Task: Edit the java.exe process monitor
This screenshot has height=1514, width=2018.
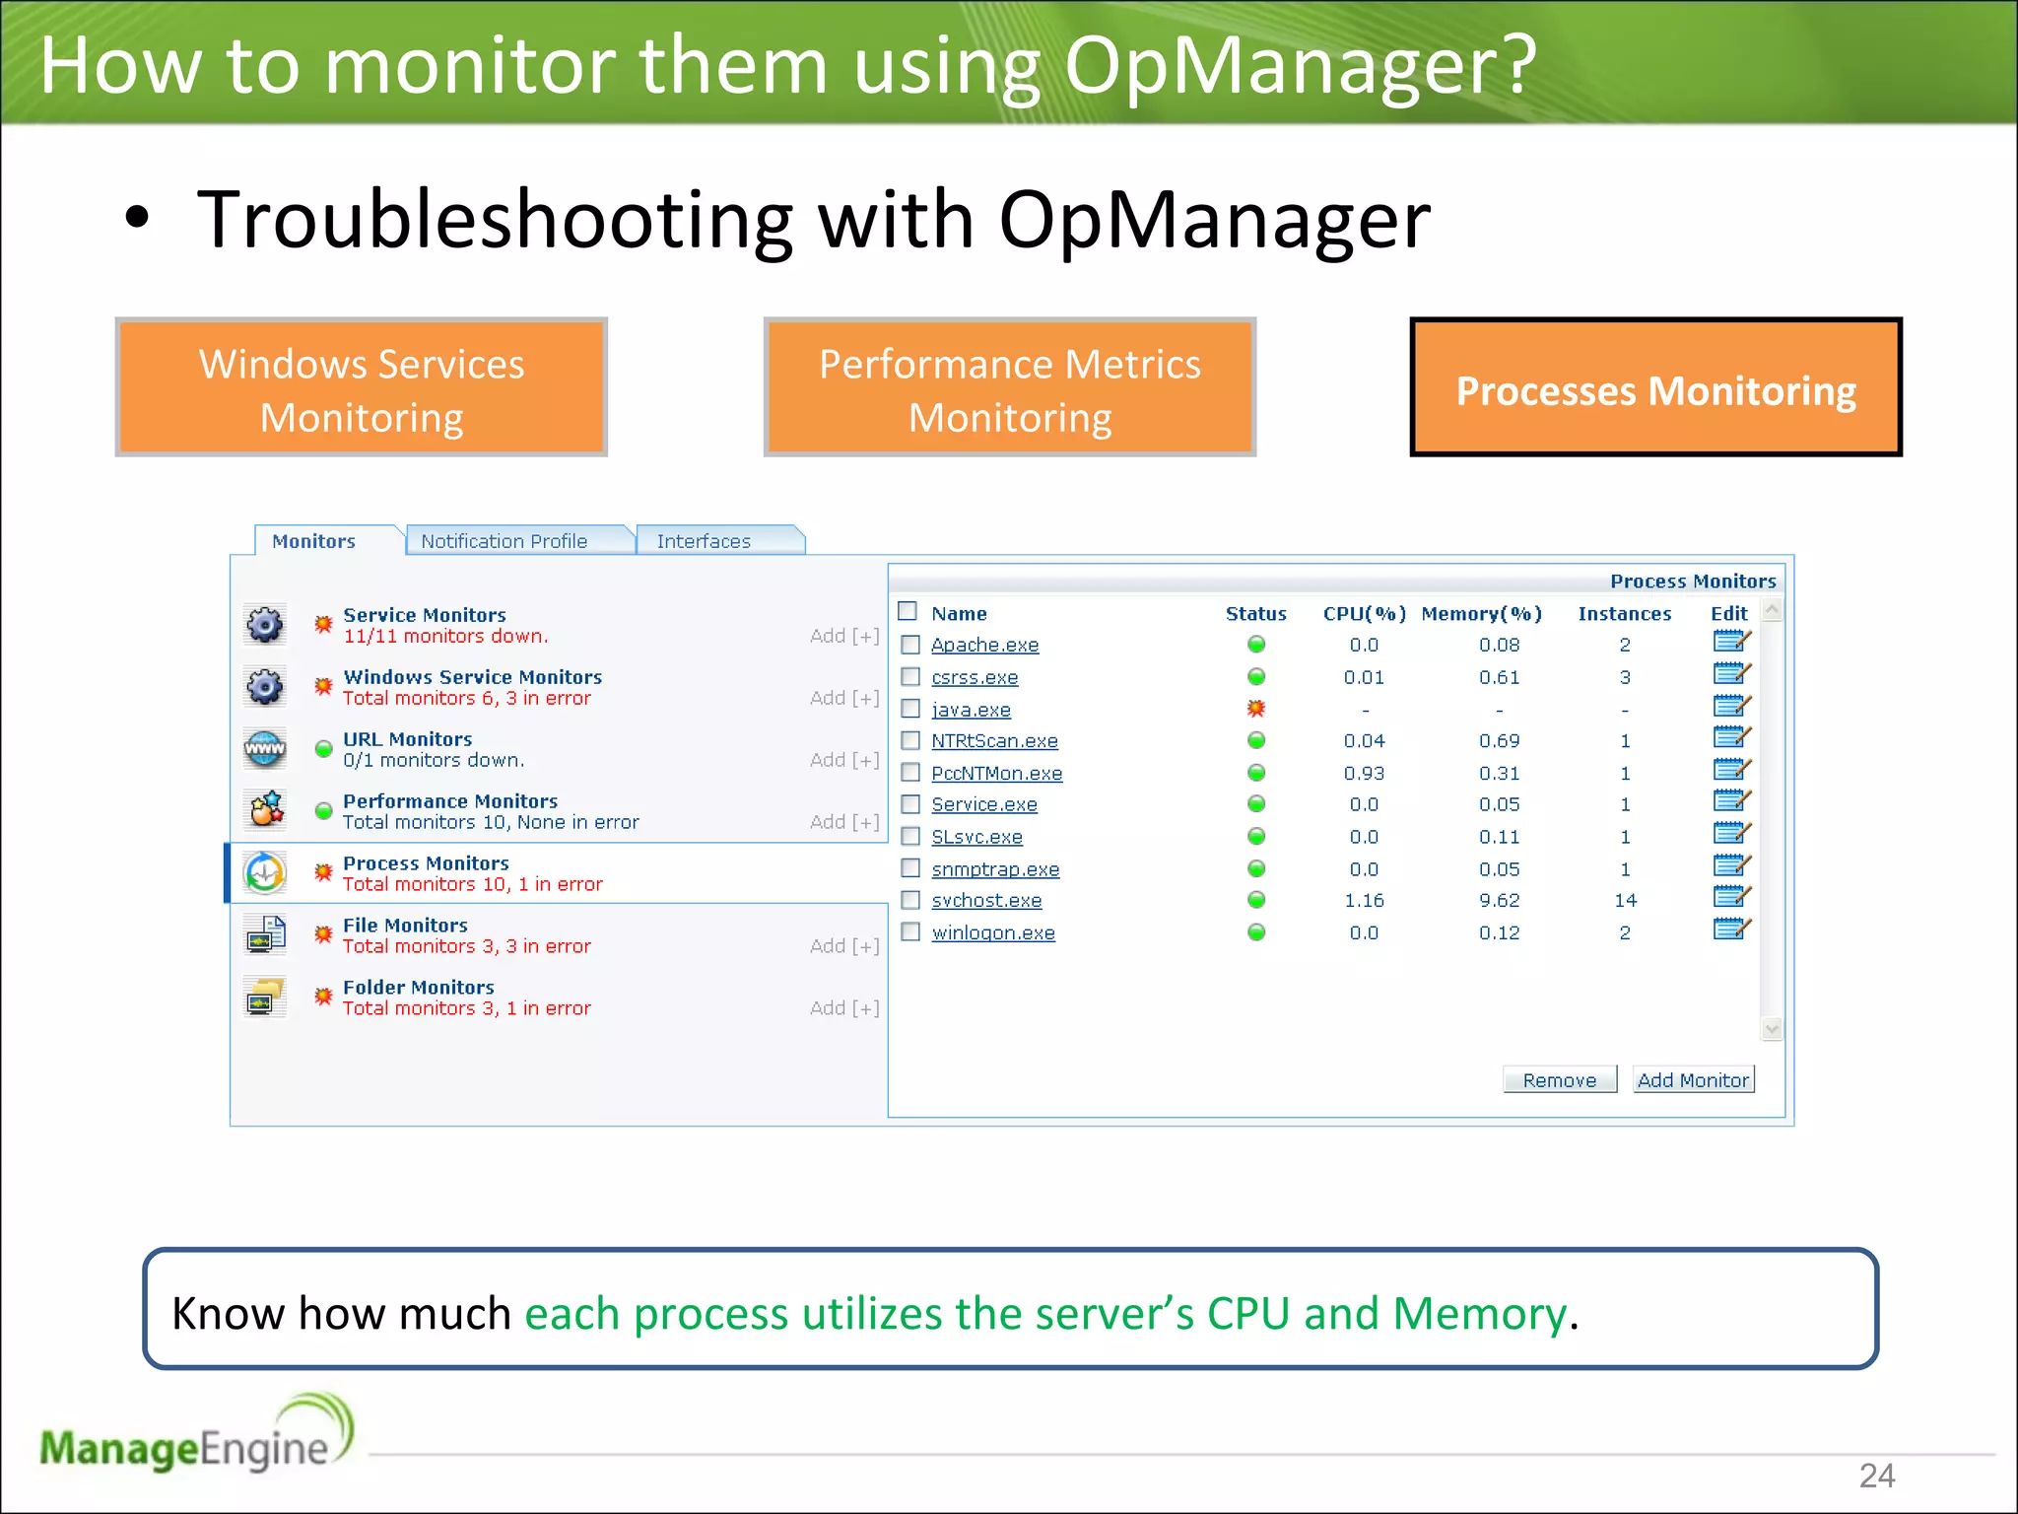Action: 1731,707
